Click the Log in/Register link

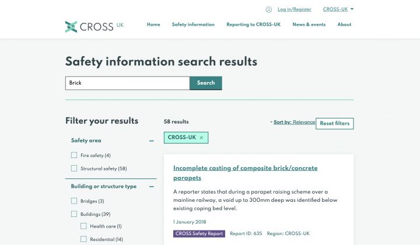(x=295, y=9)
